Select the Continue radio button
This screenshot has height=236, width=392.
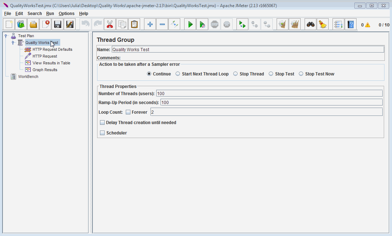click(149, 74)
